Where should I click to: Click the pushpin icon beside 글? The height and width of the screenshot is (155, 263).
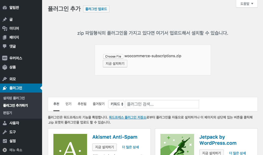tap(4, 20)
